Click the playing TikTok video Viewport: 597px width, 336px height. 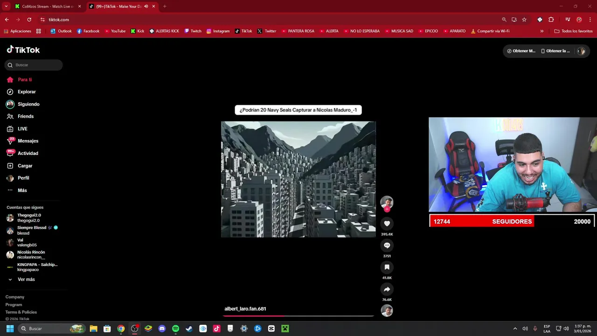(298, 179)
